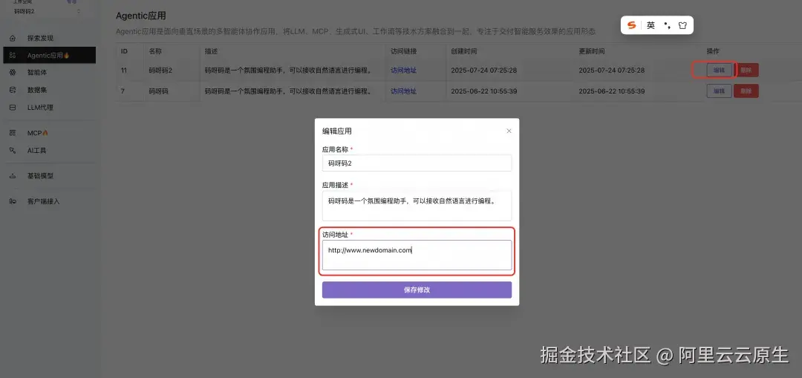
Task: Click the name cell 码呀码 in row 7
Action: pyautogui.click(x=159, y=91)
